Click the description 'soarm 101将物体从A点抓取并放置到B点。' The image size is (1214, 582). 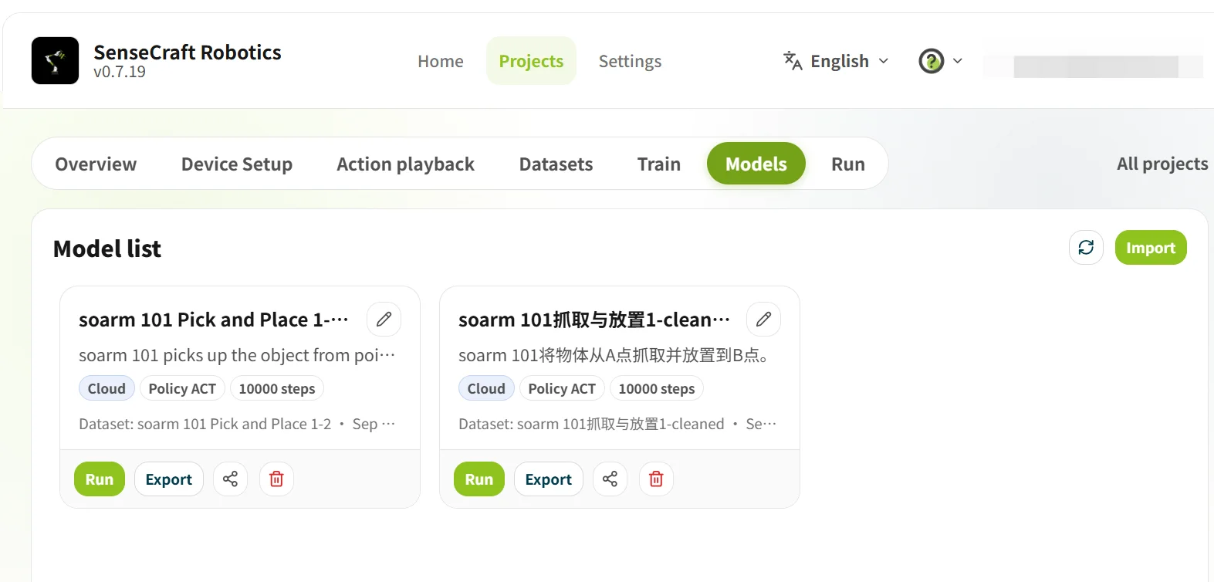click(x=614, y=355)
